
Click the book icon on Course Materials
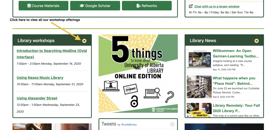pos(29,6)
